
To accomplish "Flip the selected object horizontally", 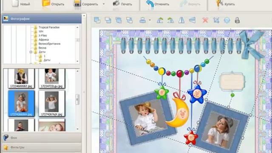I will (181, 20).
